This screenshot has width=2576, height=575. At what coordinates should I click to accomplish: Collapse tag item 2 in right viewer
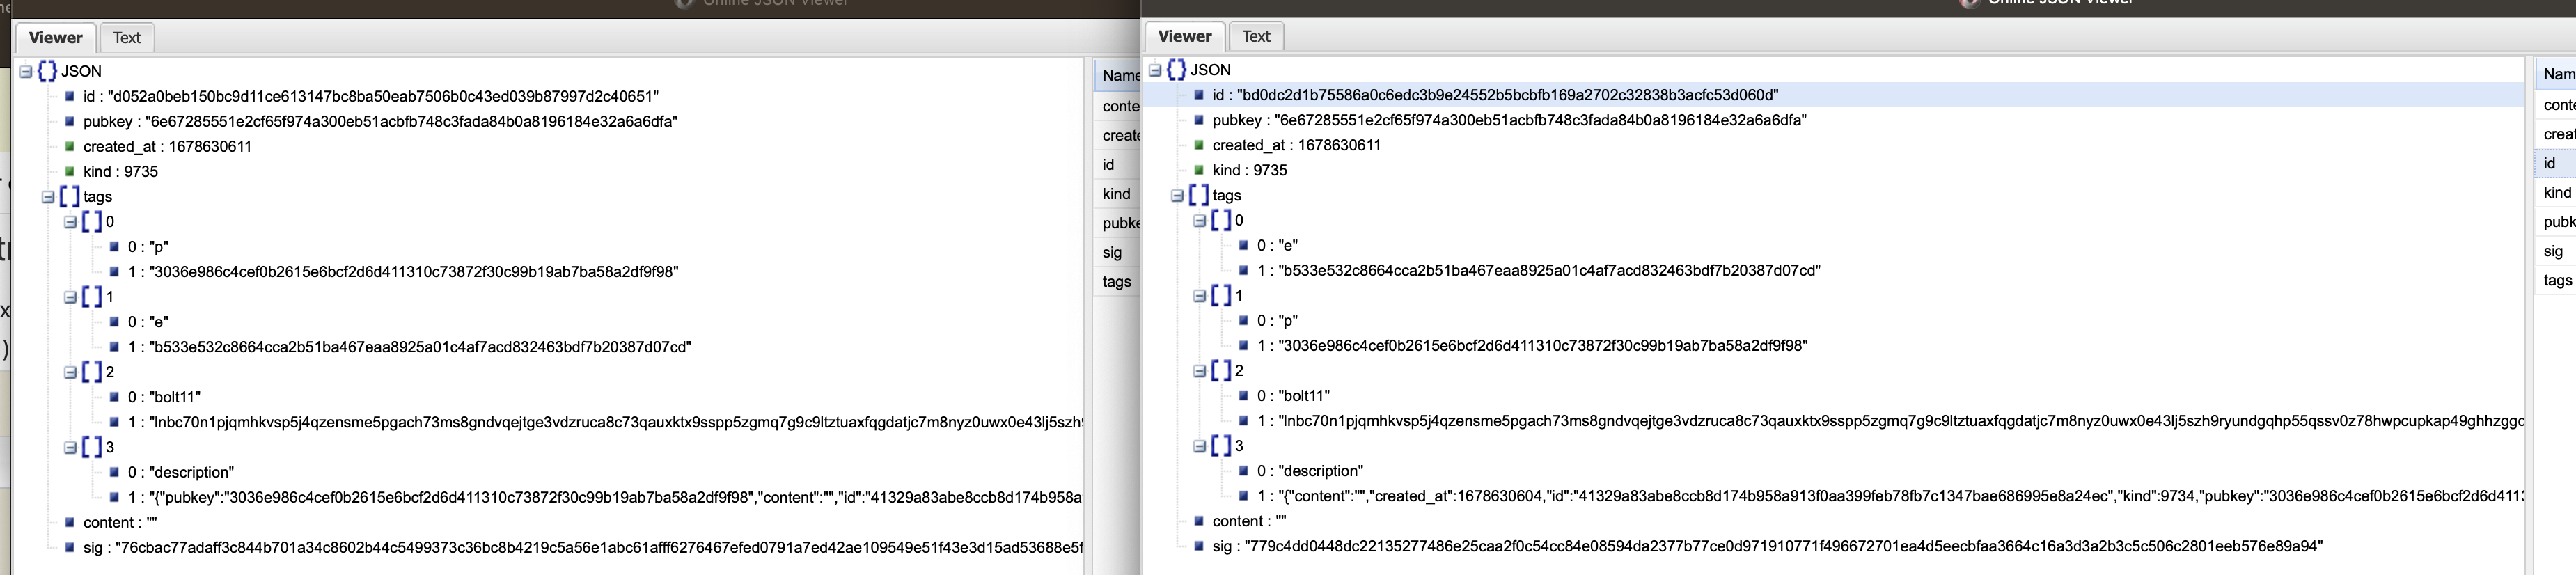point(1199,371)
